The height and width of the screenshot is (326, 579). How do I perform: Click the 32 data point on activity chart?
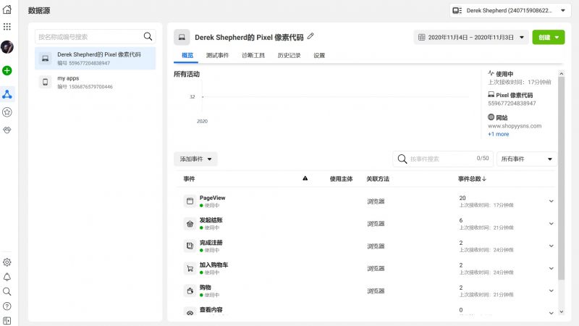pyautogui.click(x=203, y=97)
